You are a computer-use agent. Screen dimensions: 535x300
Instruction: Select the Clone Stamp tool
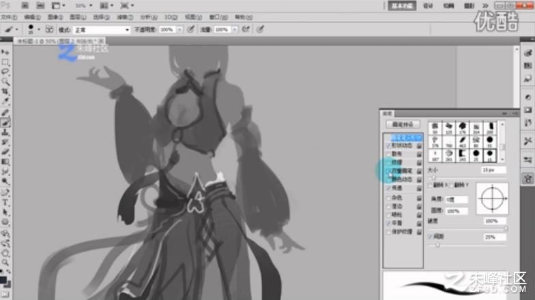pos(5,132)
